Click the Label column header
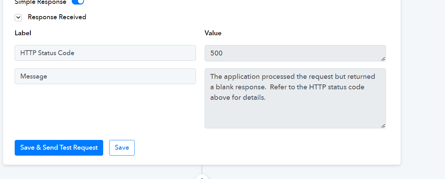The width and height of the screenshot is (445, 179). coord(23,33)
